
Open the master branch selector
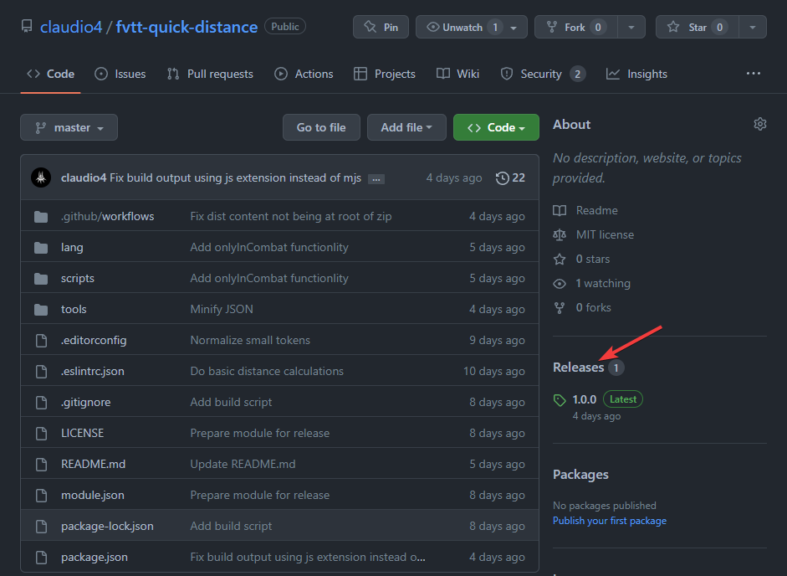69,127
